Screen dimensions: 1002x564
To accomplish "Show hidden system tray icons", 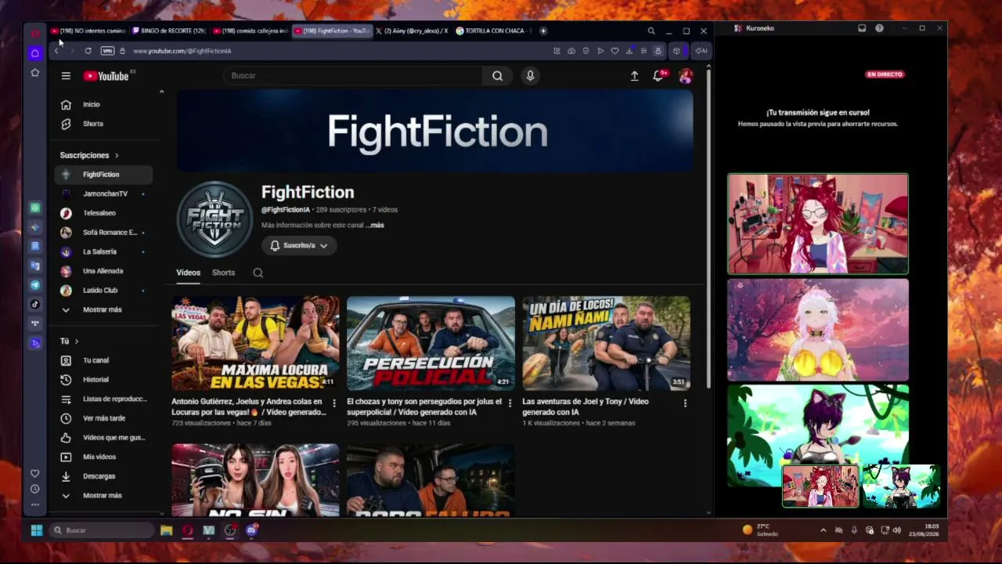I will [x=823, y=530].
